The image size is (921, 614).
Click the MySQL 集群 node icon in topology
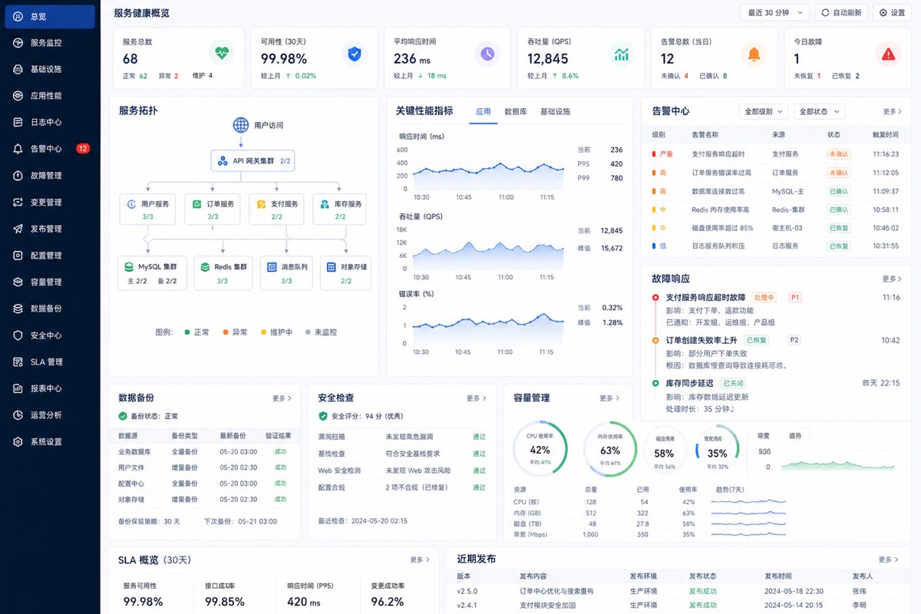click(130, 267)
